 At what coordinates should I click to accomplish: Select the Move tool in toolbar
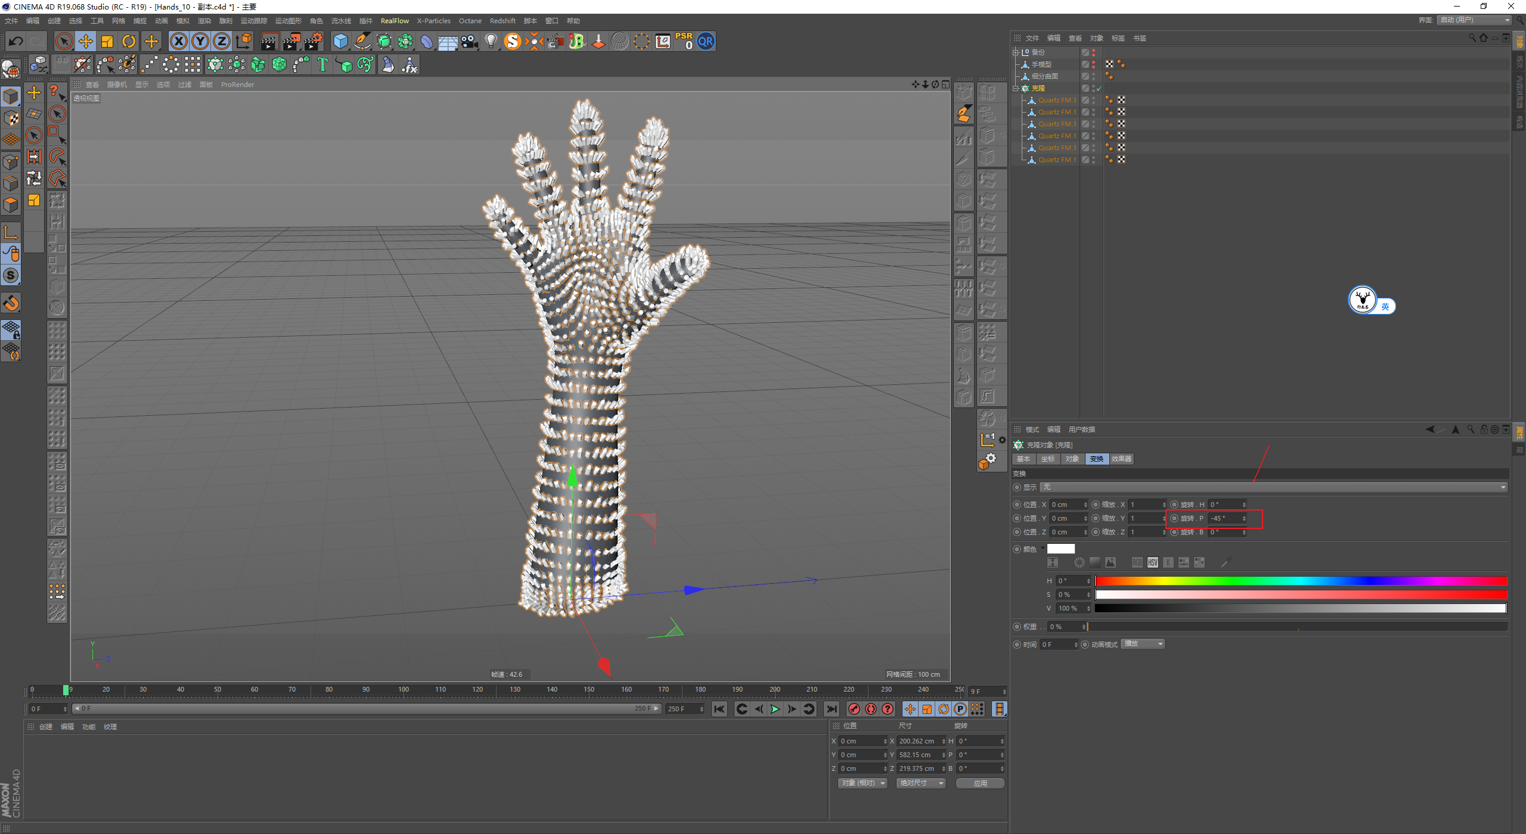pos(86,41)
